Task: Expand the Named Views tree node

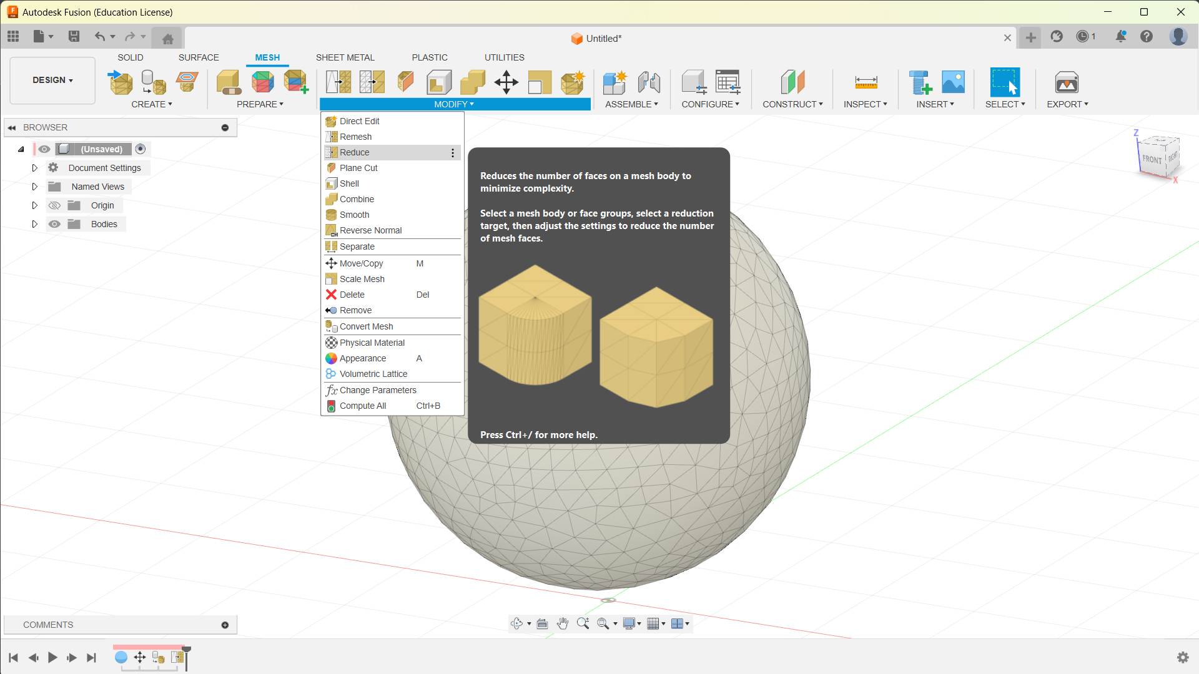Action: [35, 187]
